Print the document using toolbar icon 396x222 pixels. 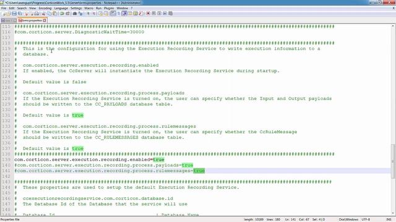pyautogui.click(x=37, y=14)
